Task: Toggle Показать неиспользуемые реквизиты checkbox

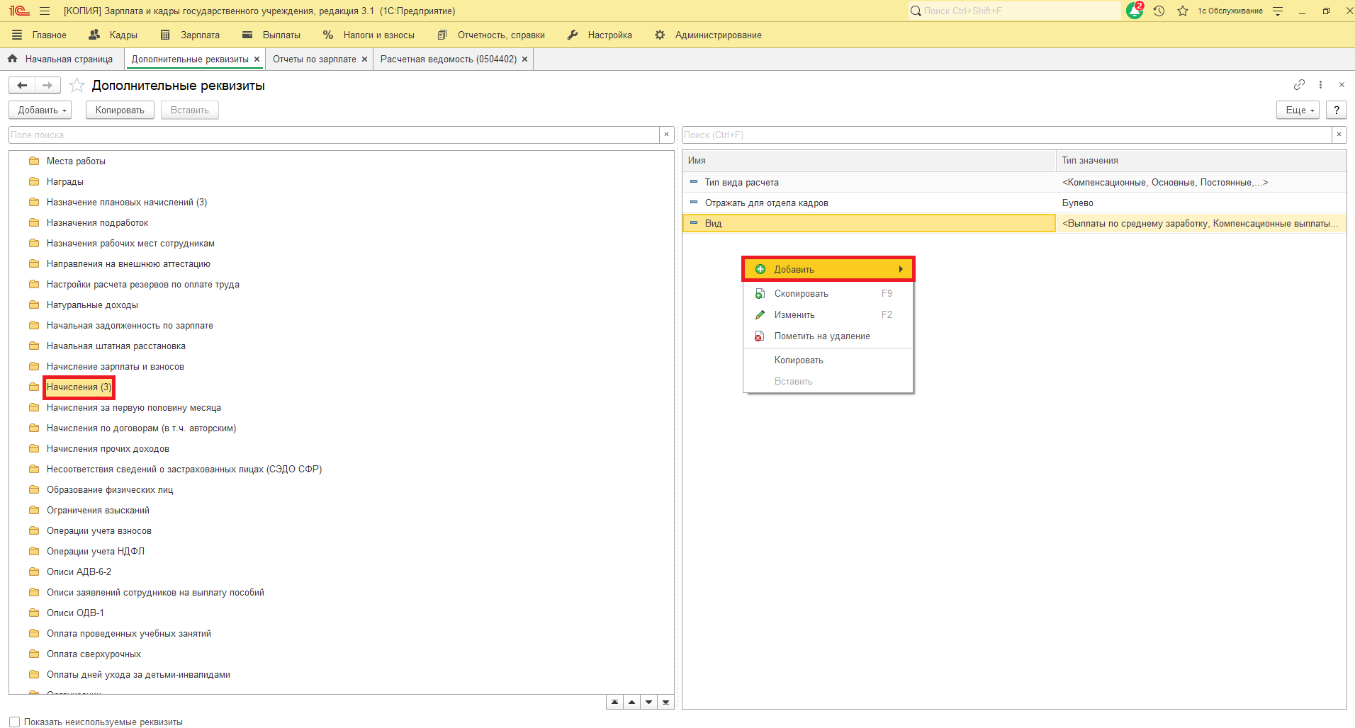Action: (15, 722)
